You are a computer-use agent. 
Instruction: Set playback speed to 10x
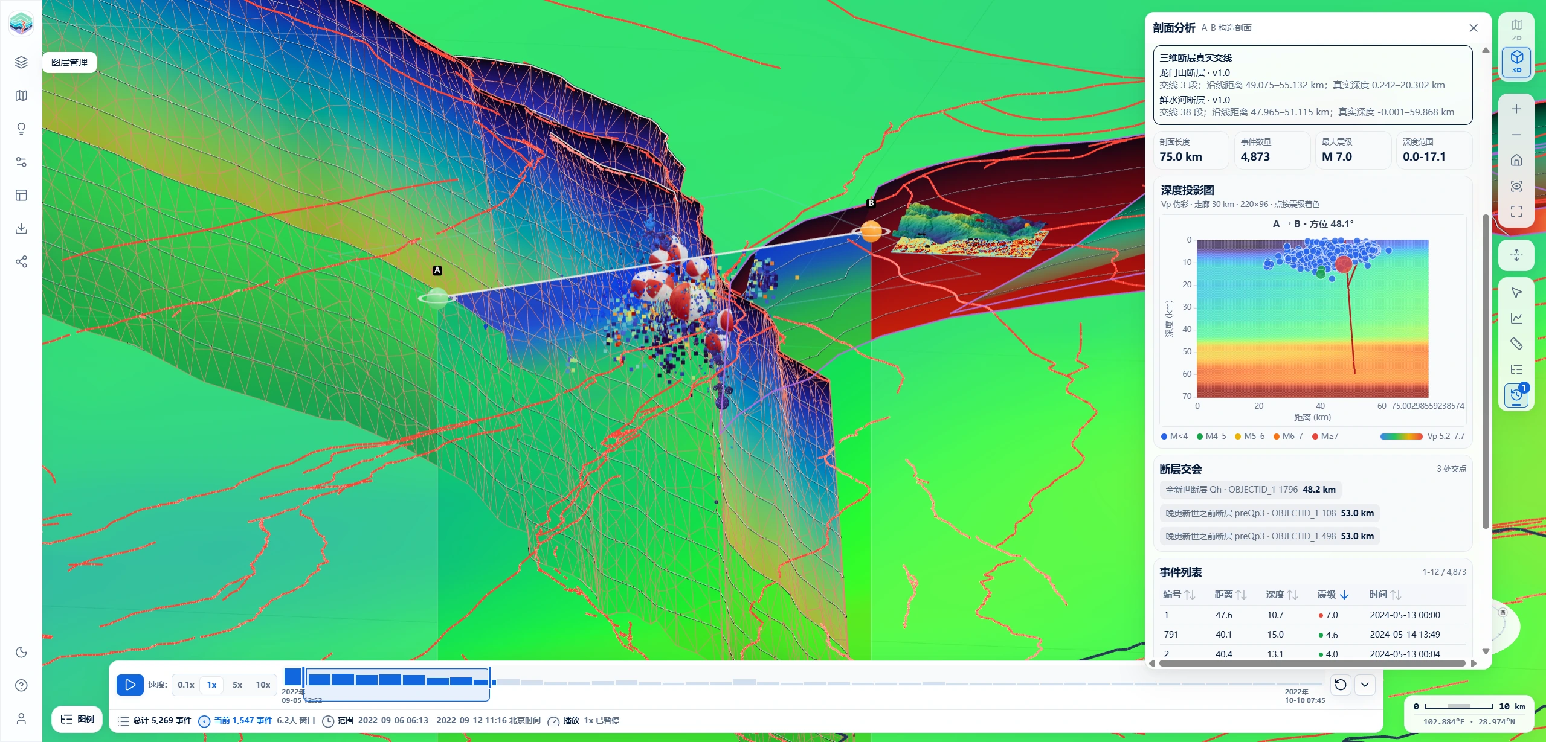[x=263, y=685]
